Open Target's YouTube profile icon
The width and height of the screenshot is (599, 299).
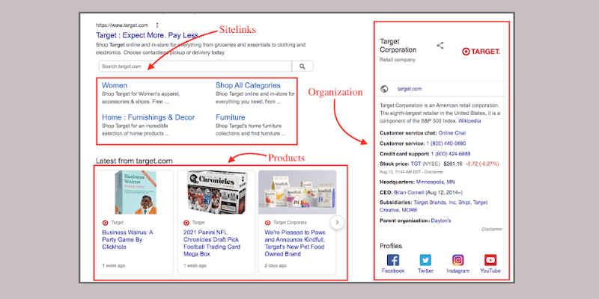(490, 260)
